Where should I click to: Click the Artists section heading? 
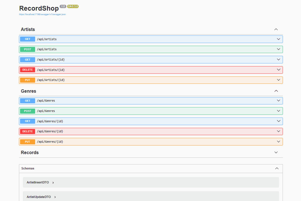tap(28, 29)
